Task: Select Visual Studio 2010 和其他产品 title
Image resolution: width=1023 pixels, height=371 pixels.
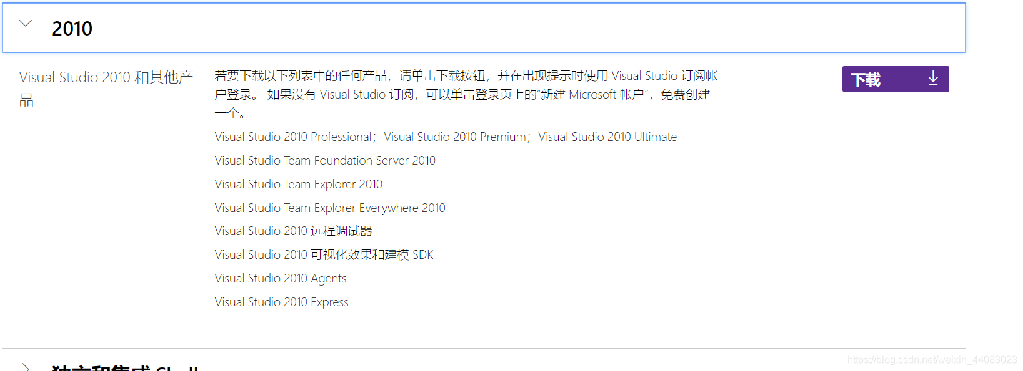Action: coord(106,88)
